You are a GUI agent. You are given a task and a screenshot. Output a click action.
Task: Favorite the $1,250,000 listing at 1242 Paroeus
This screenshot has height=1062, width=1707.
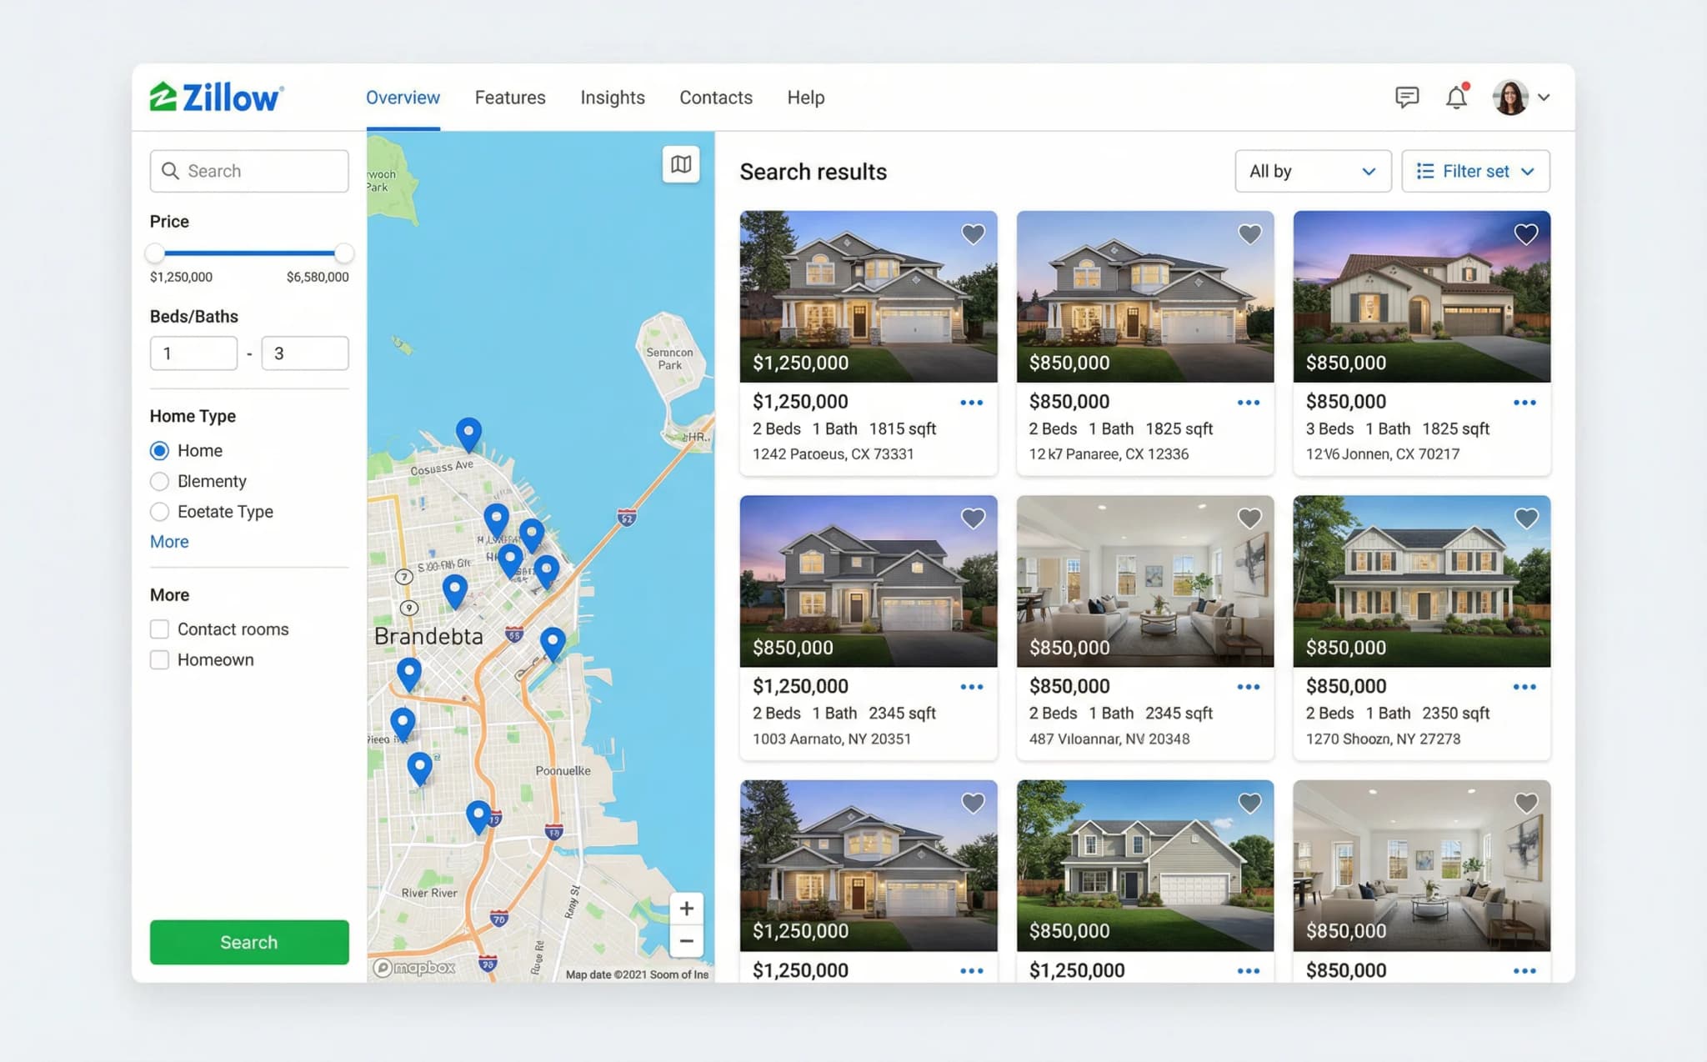pyautogui.click(x=973, y=234)
